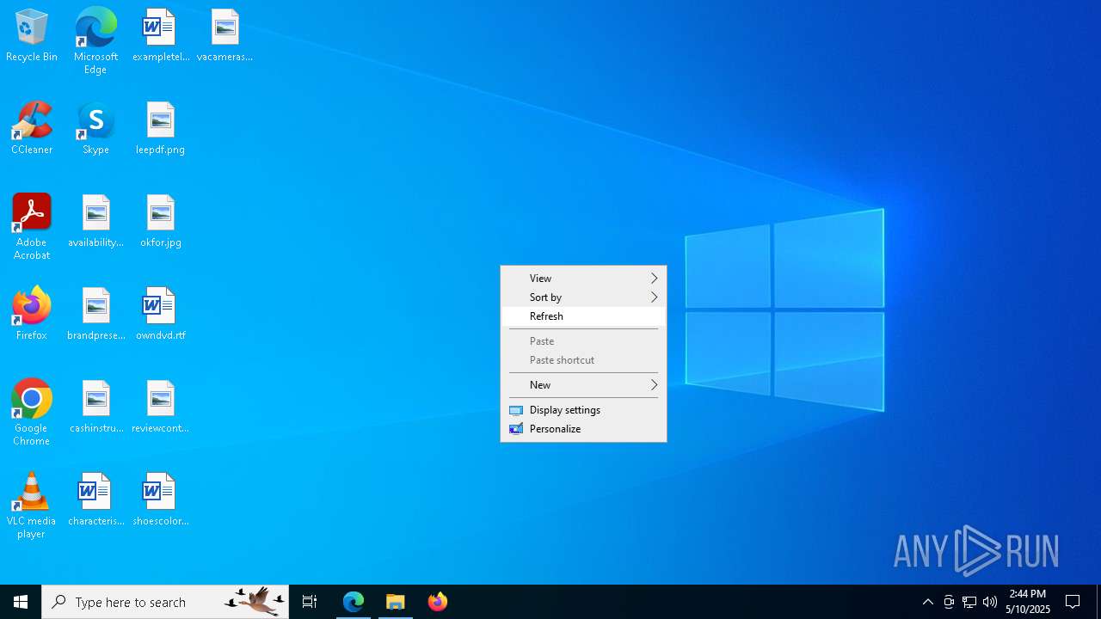This screenshot has width=1101, height=619.
Task: Open Display settings from context menu
Action: [x=583, y=409]
